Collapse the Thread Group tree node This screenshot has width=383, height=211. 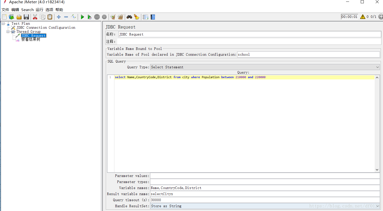click(x=8, y=32)
